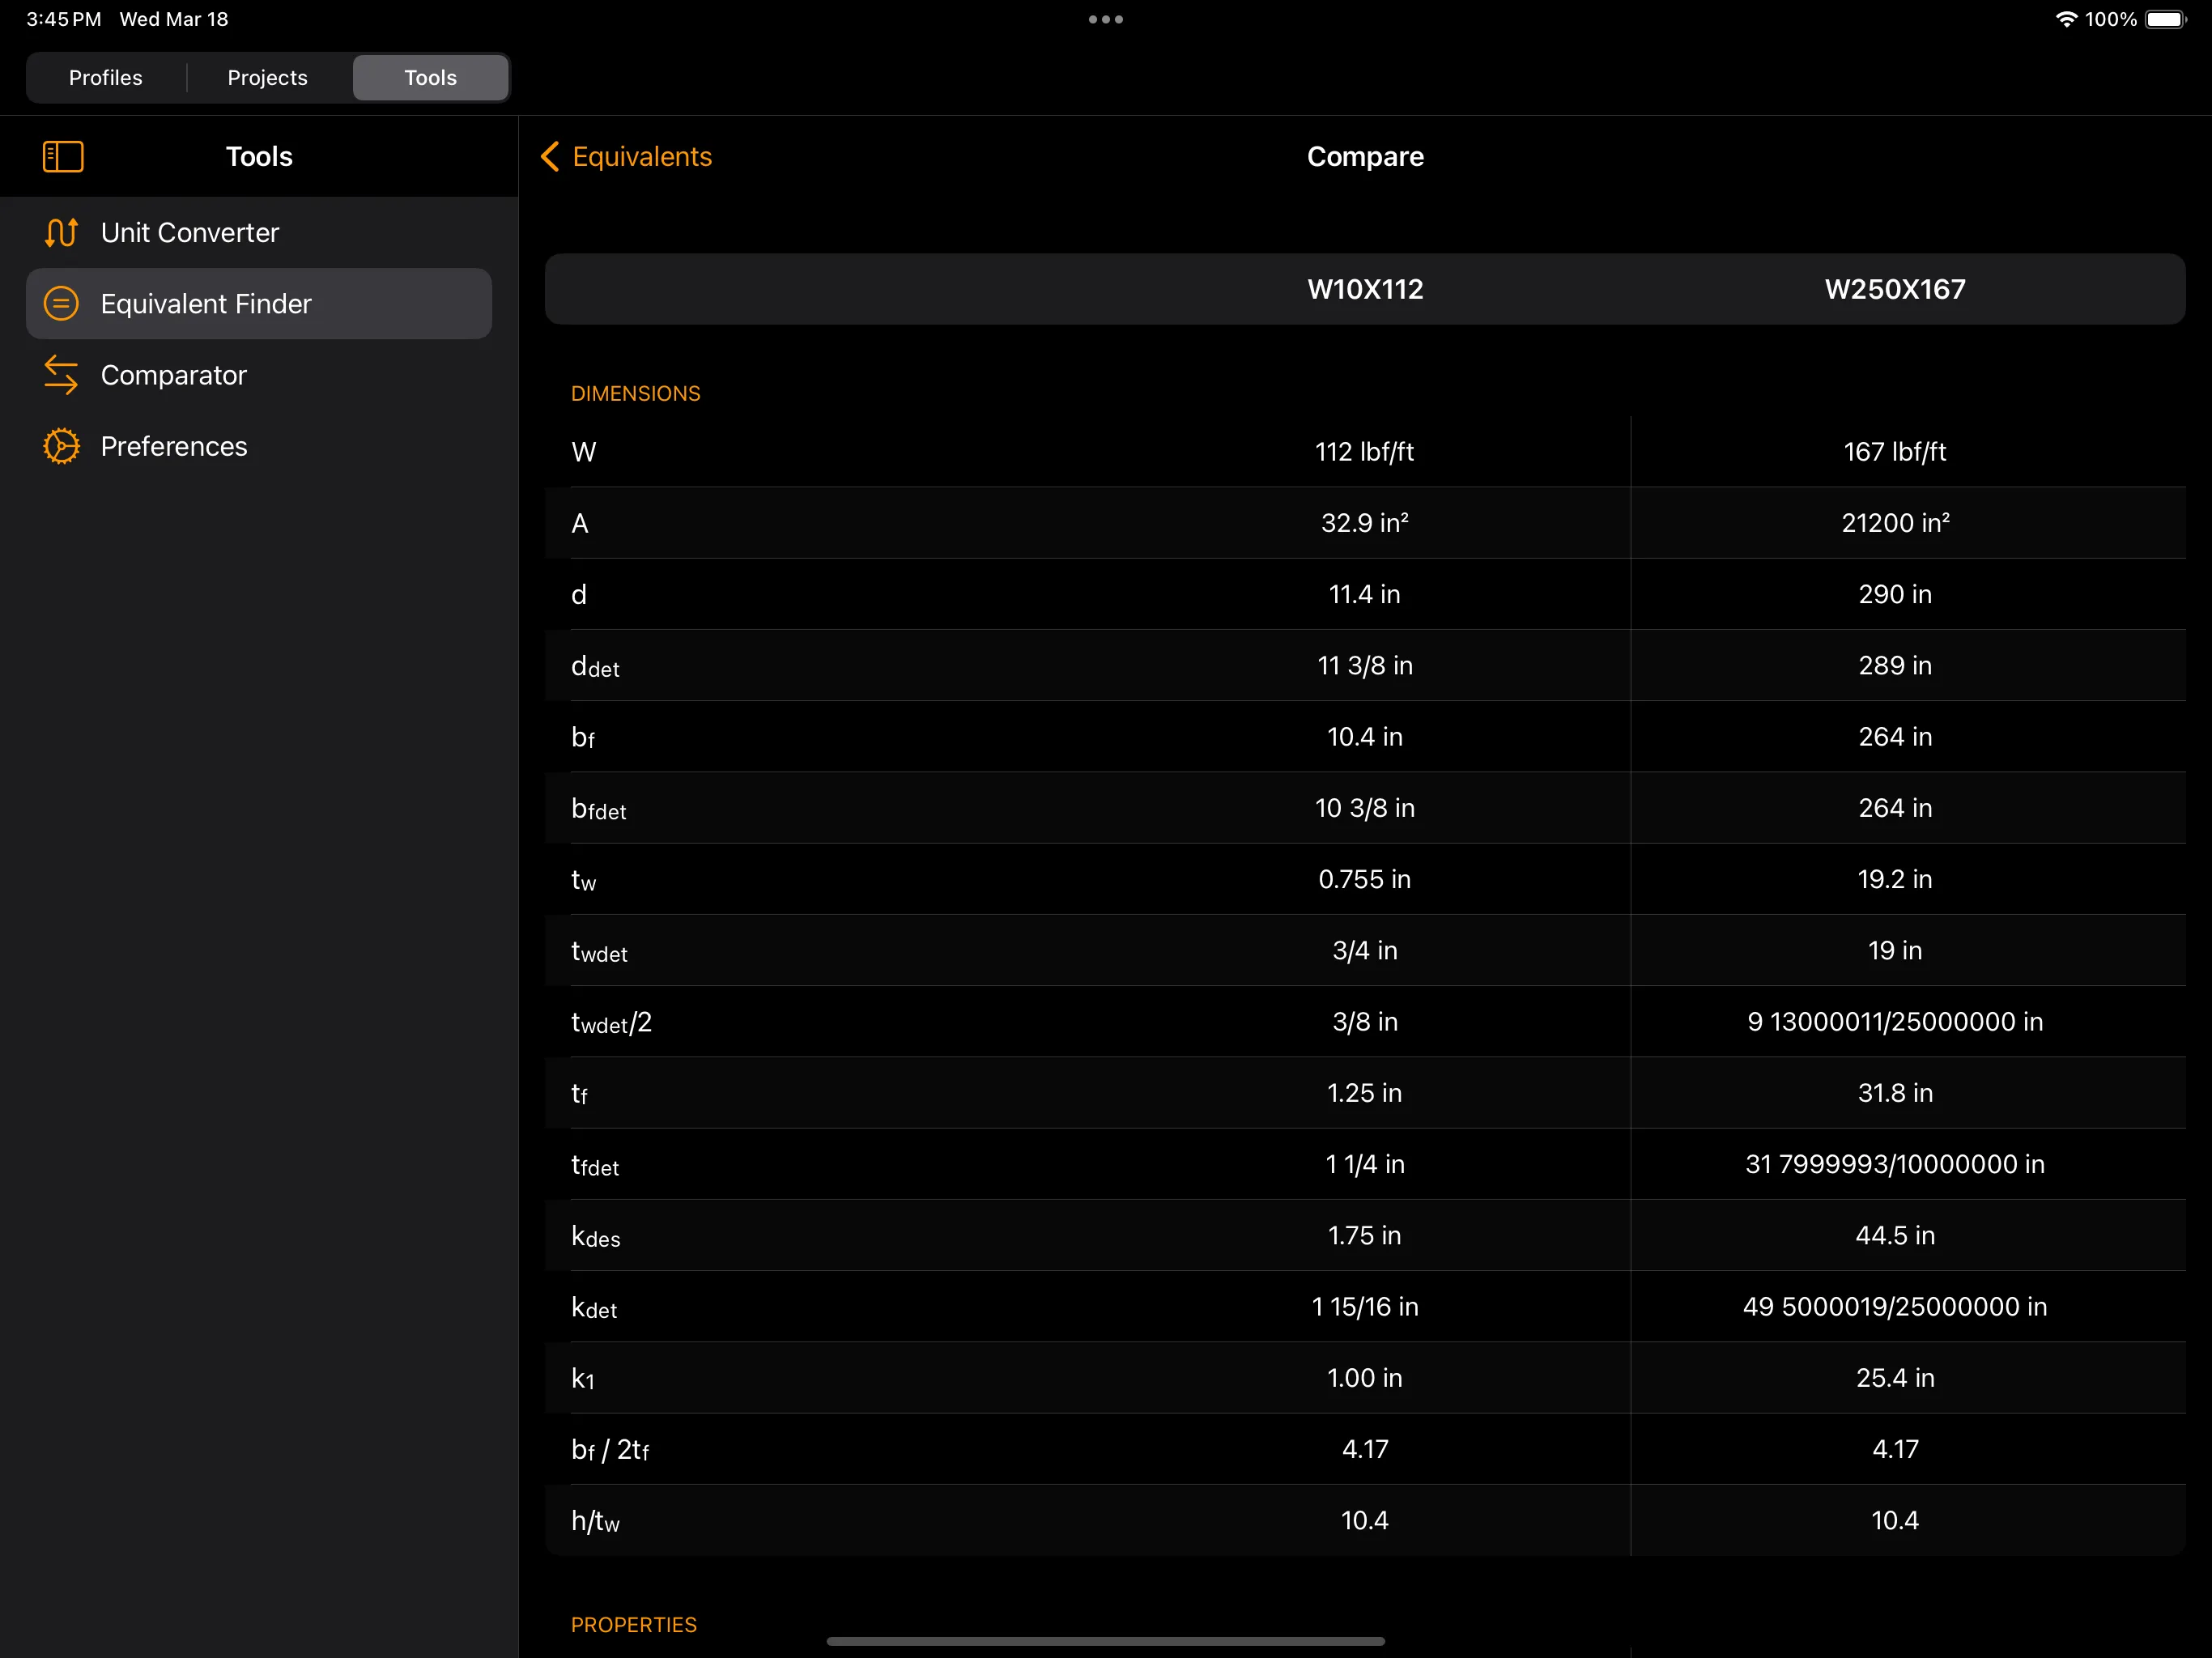
Task: Open the DIMENSIONS section header
Action: [635, 393]
